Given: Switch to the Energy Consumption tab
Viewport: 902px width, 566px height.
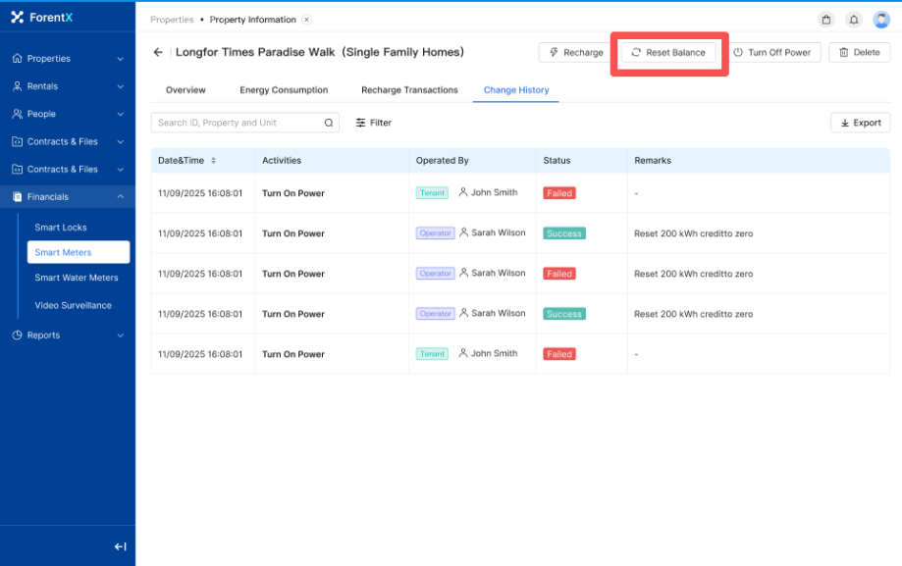Looking at the screenshot, I should pos(284,90).
